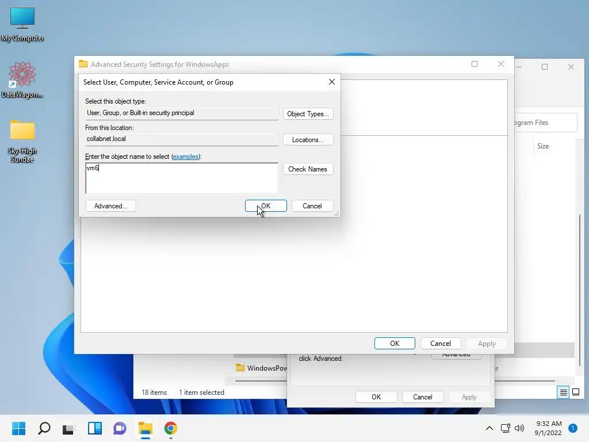This screenshot has height=442, width=589.
Task: Open Task View from taskbar
Action: (68, 428)
